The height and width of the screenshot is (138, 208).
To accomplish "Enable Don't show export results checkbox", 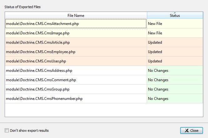I will coord(7,131).
